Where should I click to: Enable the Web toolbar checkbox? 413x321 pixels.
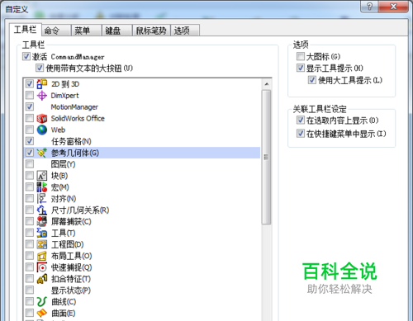[30, 130]
